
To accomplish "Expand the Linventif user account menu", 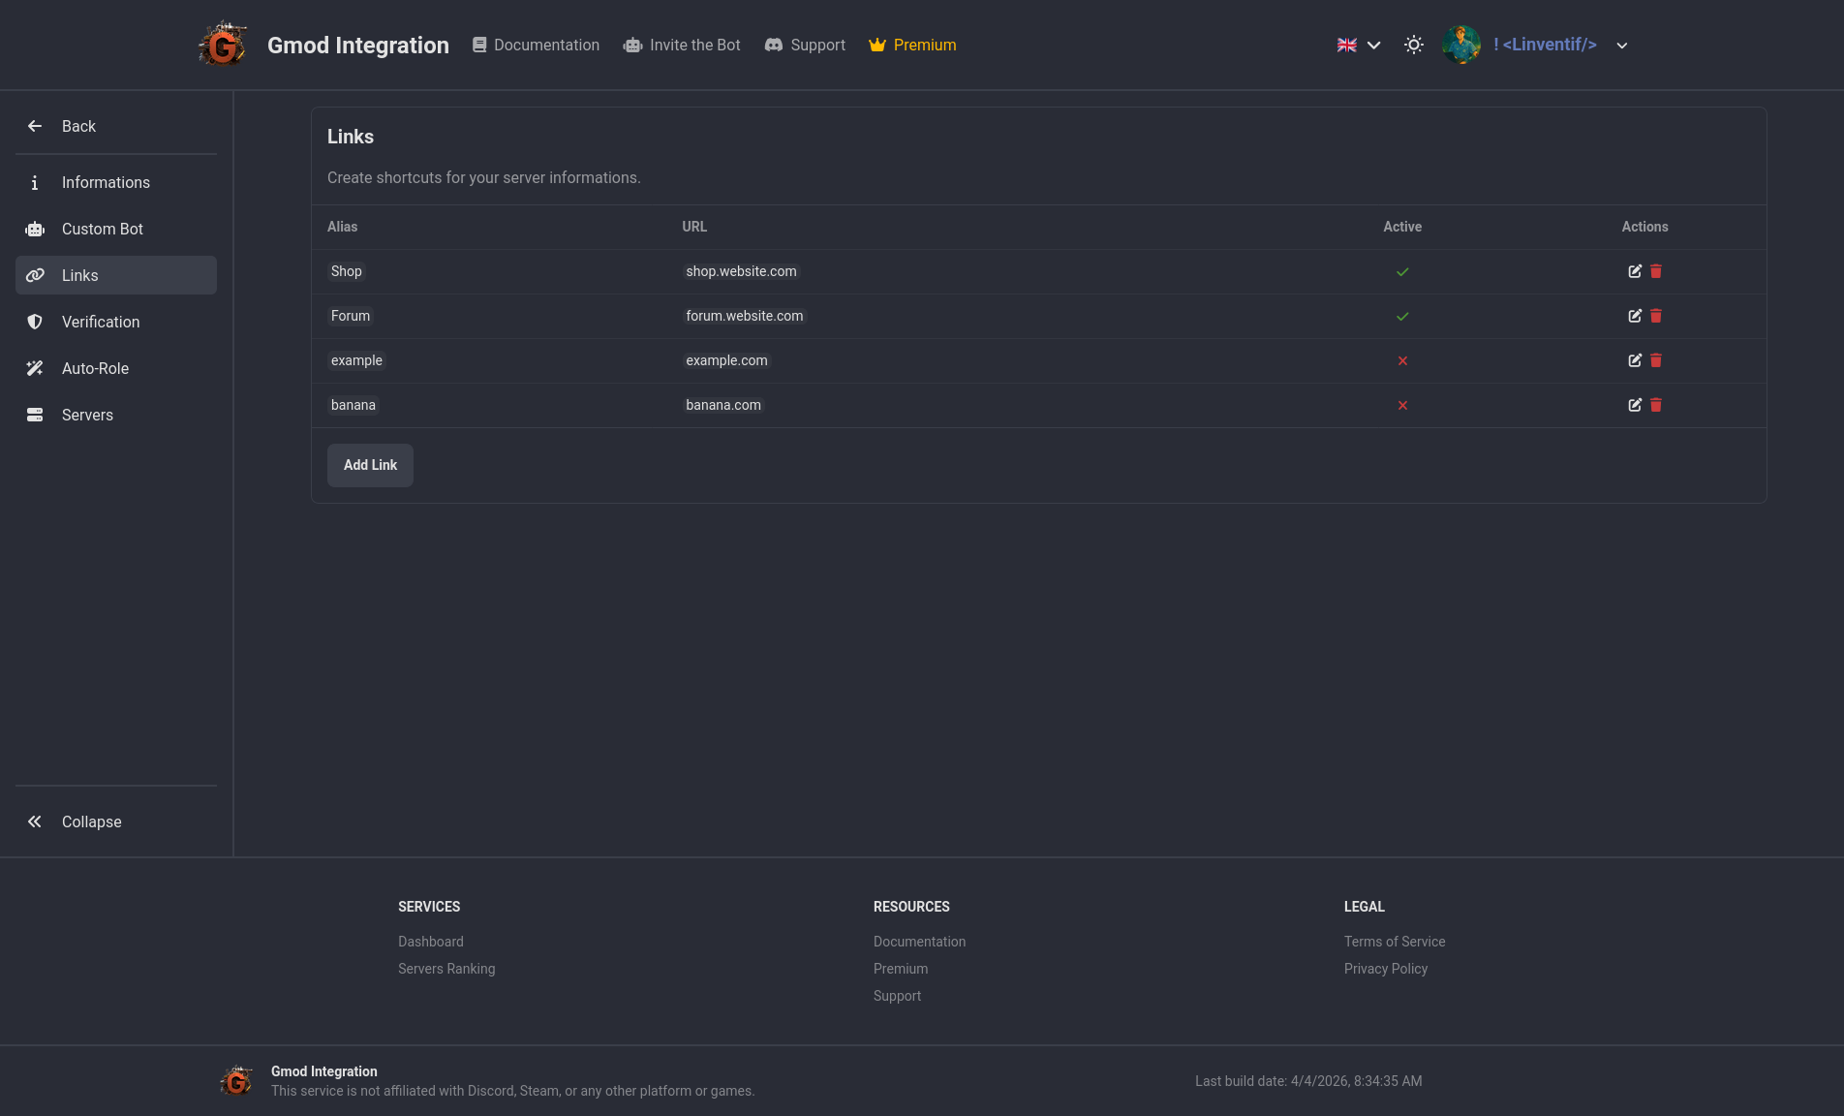I will [1621, 46].
